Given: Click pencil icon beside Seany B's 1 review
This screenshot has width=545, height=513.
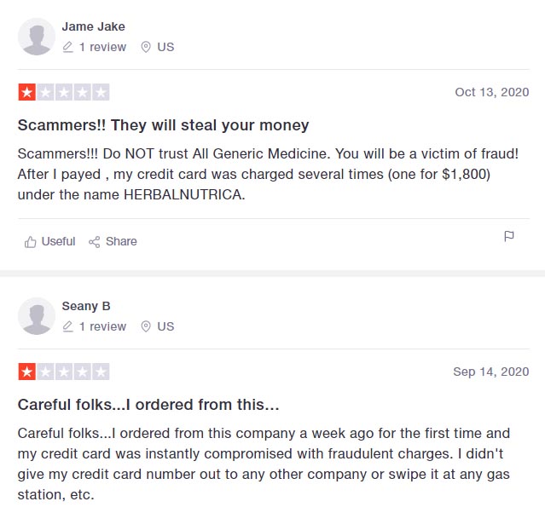Looking at the screenshot, I should [x=67, y=326].
